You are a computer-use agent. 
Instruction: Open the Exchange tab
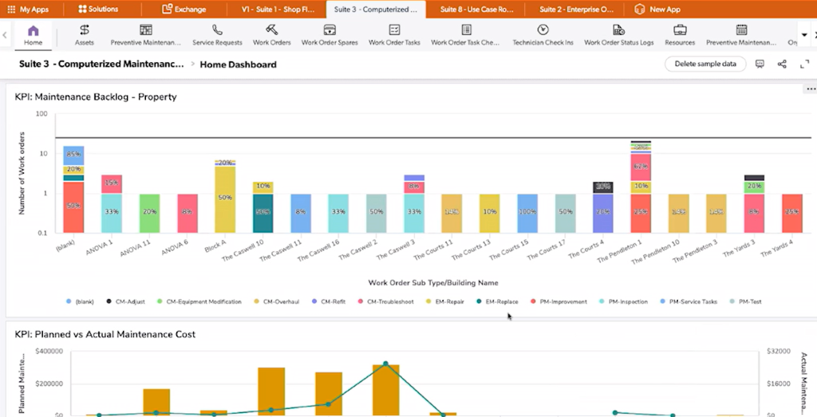184,10
